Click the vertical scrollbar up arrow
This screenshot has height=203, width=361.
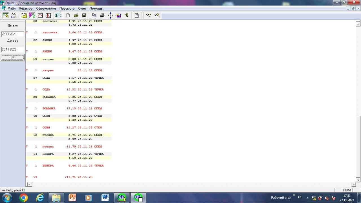click(358, 25)
